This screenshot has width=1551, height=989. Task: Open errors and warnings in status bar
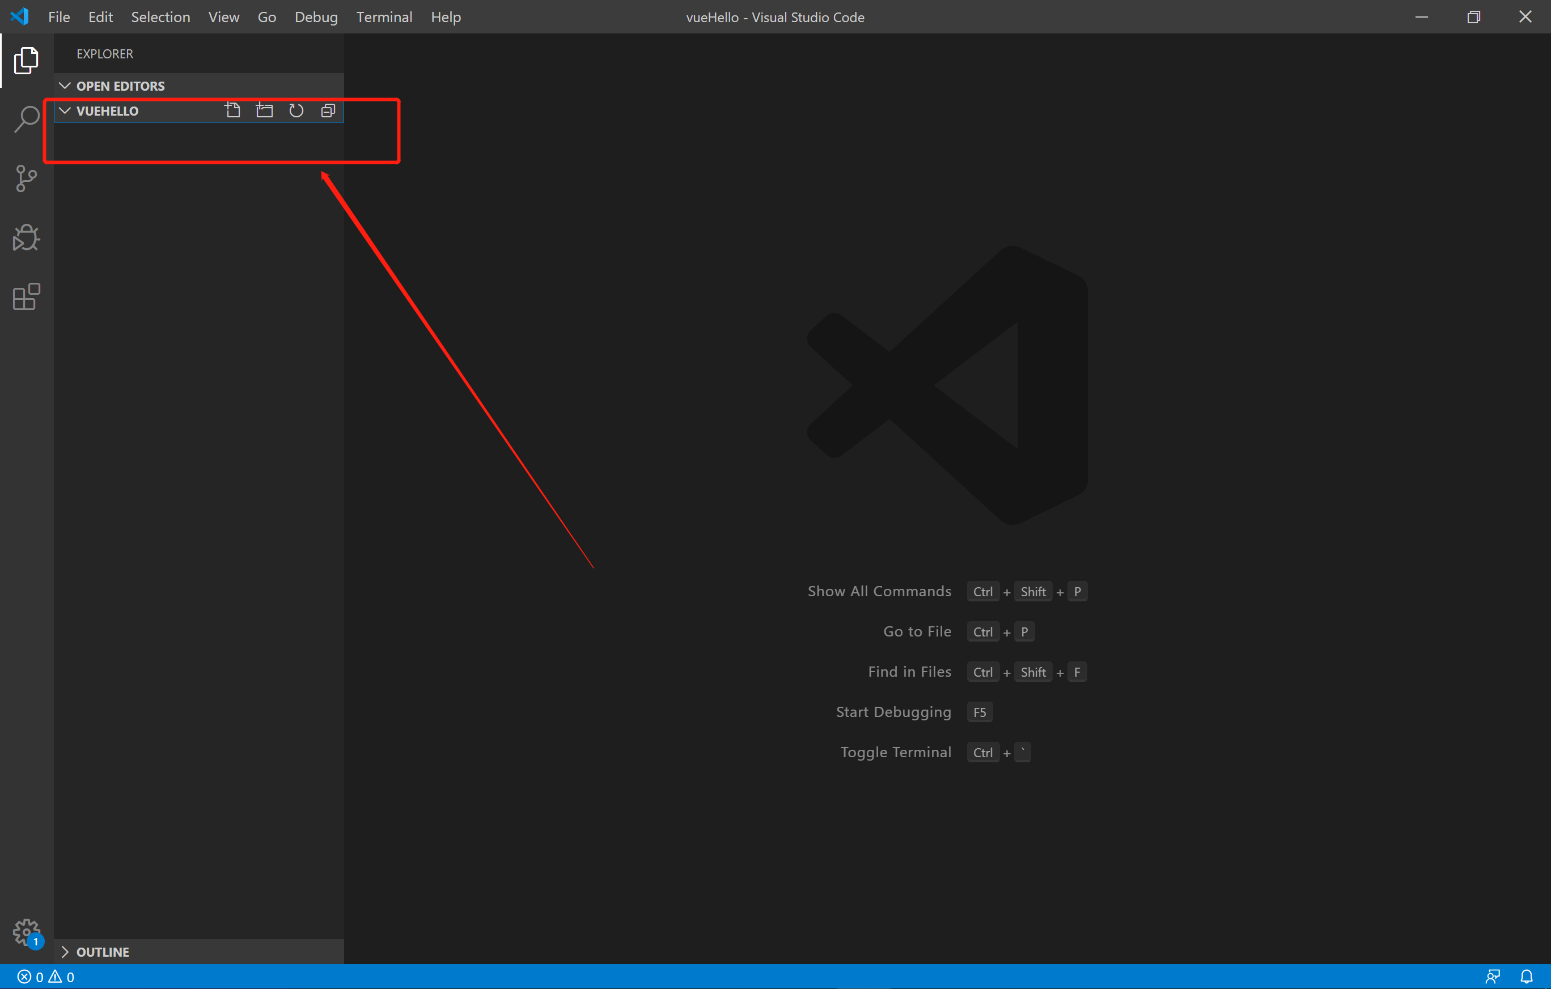(46, 977)
